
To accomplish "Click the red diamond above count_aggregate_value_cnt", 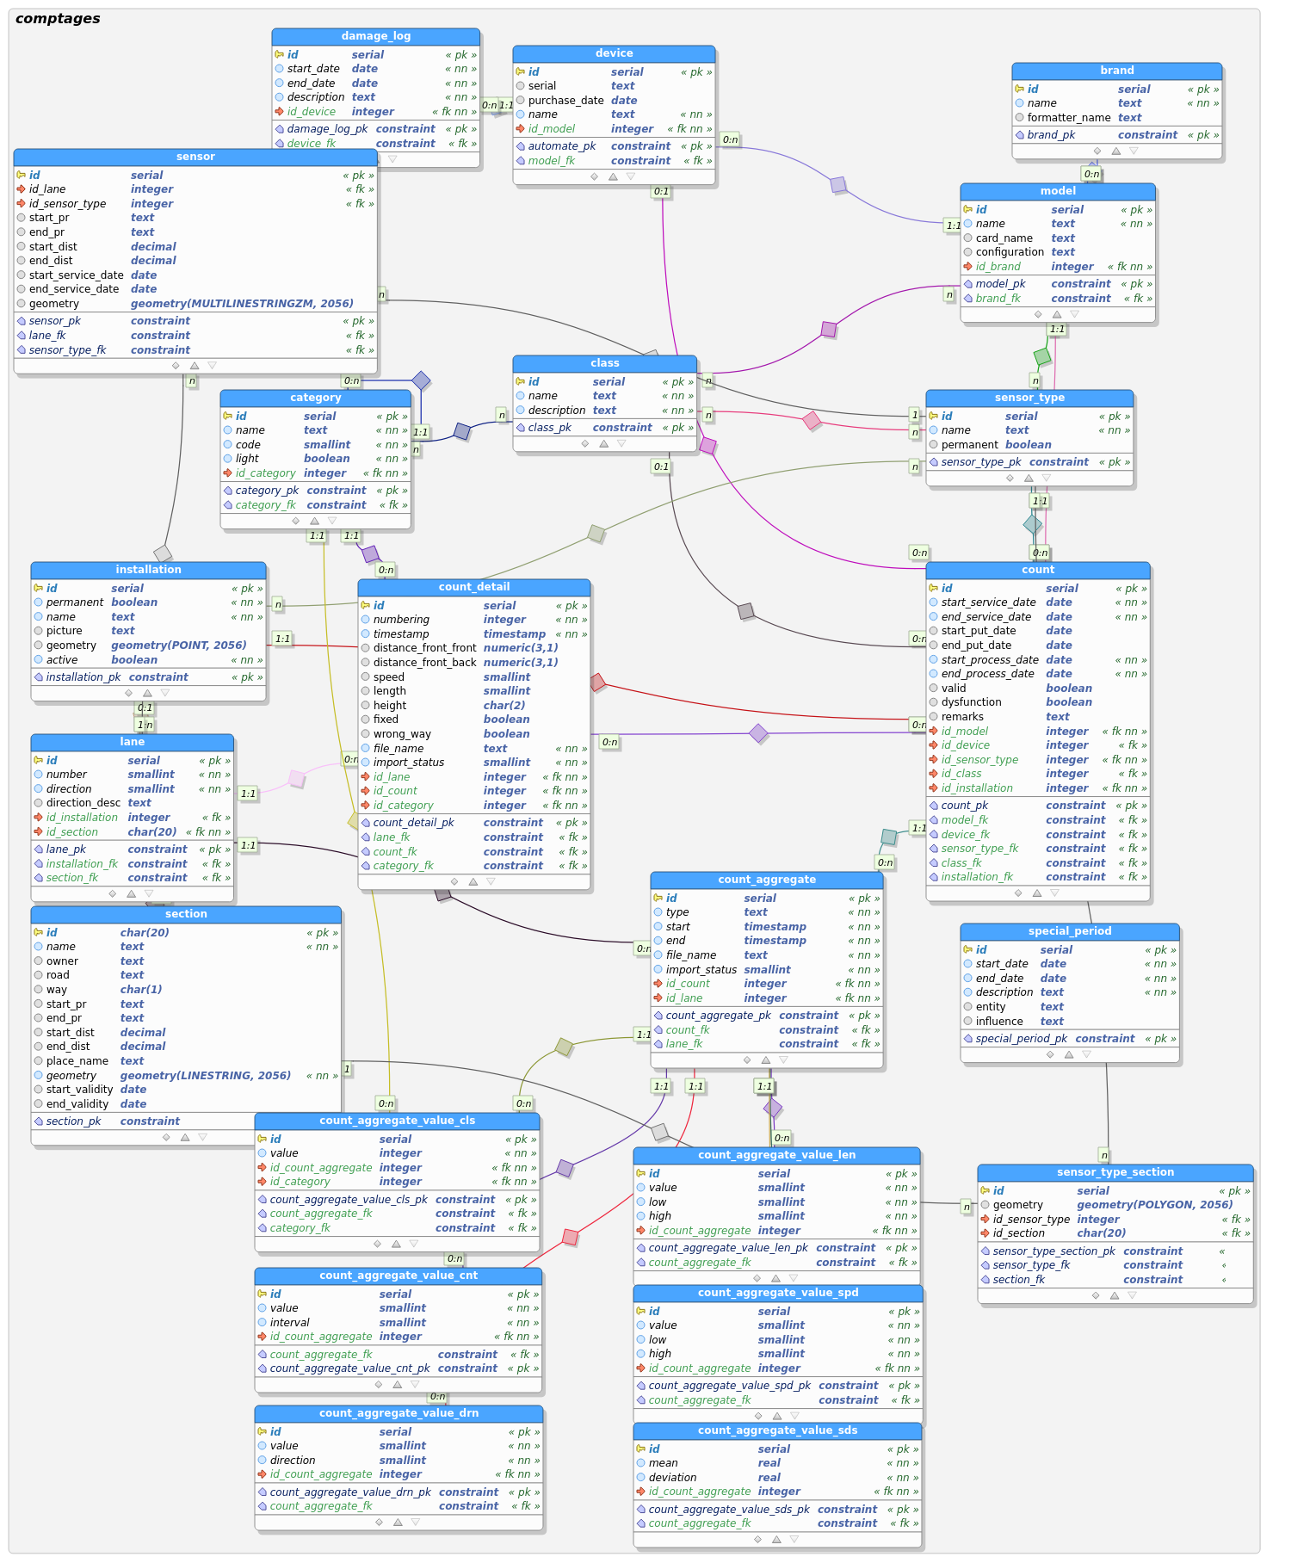I will click(571, 1237).
